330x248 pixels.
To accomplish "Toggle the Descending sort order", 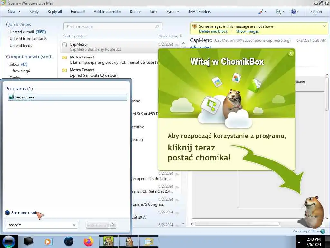I will tap(170, 36).
